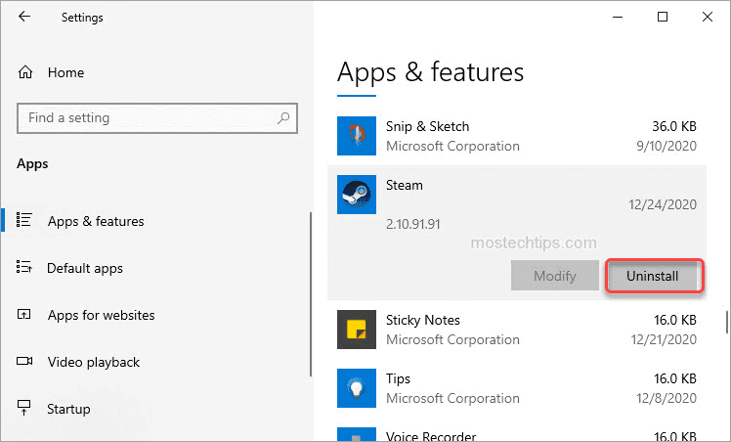
Task: Uninstall the Steam application
Action: coord(652,276)
